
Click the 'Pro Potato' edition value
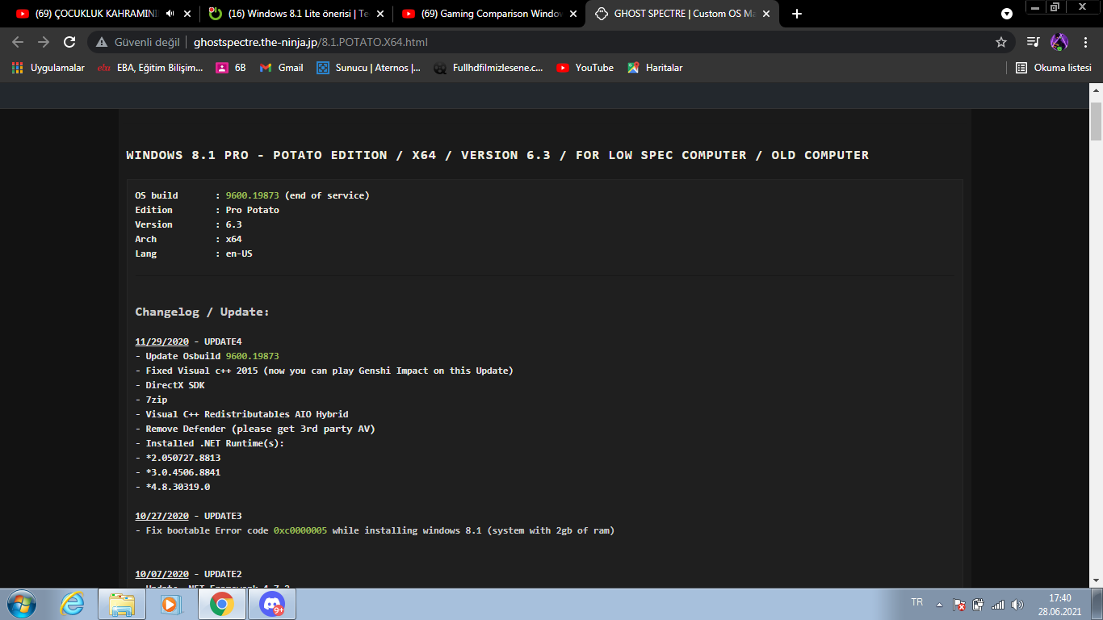click(253, 210)
